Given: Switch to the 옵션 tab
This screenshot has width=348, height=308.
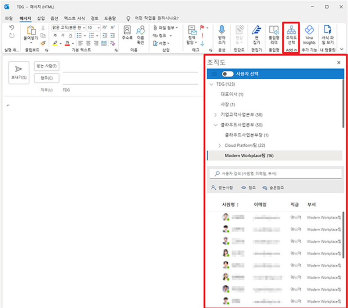Looking at the screenshot, I should click(x=54, y=18).
